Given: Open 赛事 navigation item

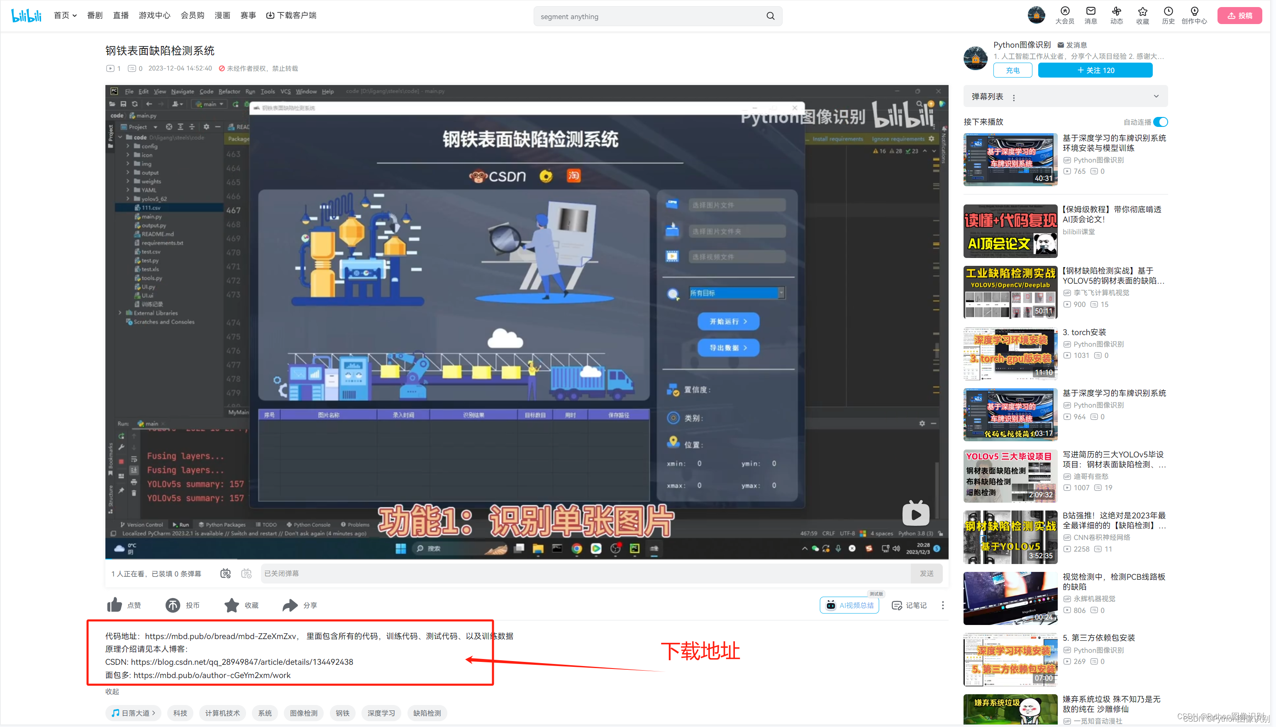Looking at the screenshot, I should (248, 15).
